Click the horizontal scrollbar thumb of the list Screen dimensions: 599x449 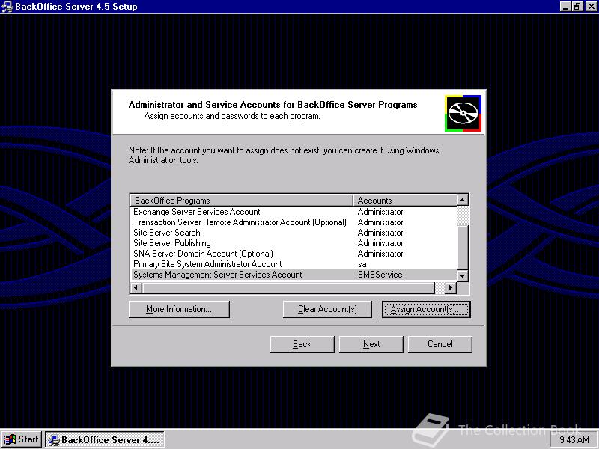288,287
